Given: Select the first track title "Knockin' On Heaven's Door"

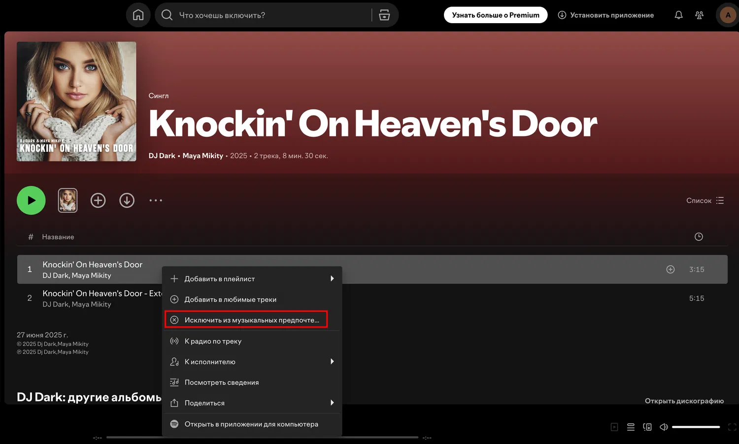Looking at the screenshot, I should coord(93,265).
